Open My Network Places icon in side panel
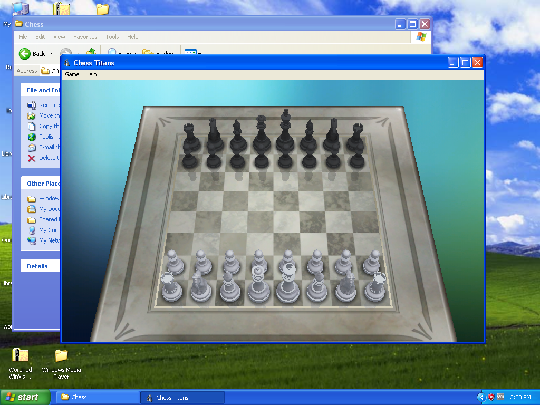Image resolution: width=540 pixels, height=405 pixels. pyautogui.click(x=32, y=240)
